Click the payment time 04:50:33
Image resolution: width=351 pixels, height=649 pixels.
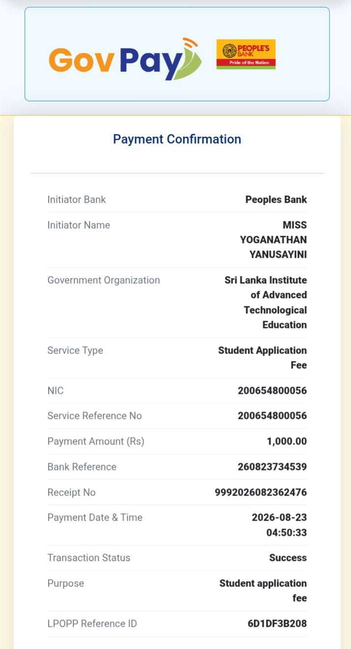coord(287,532)
